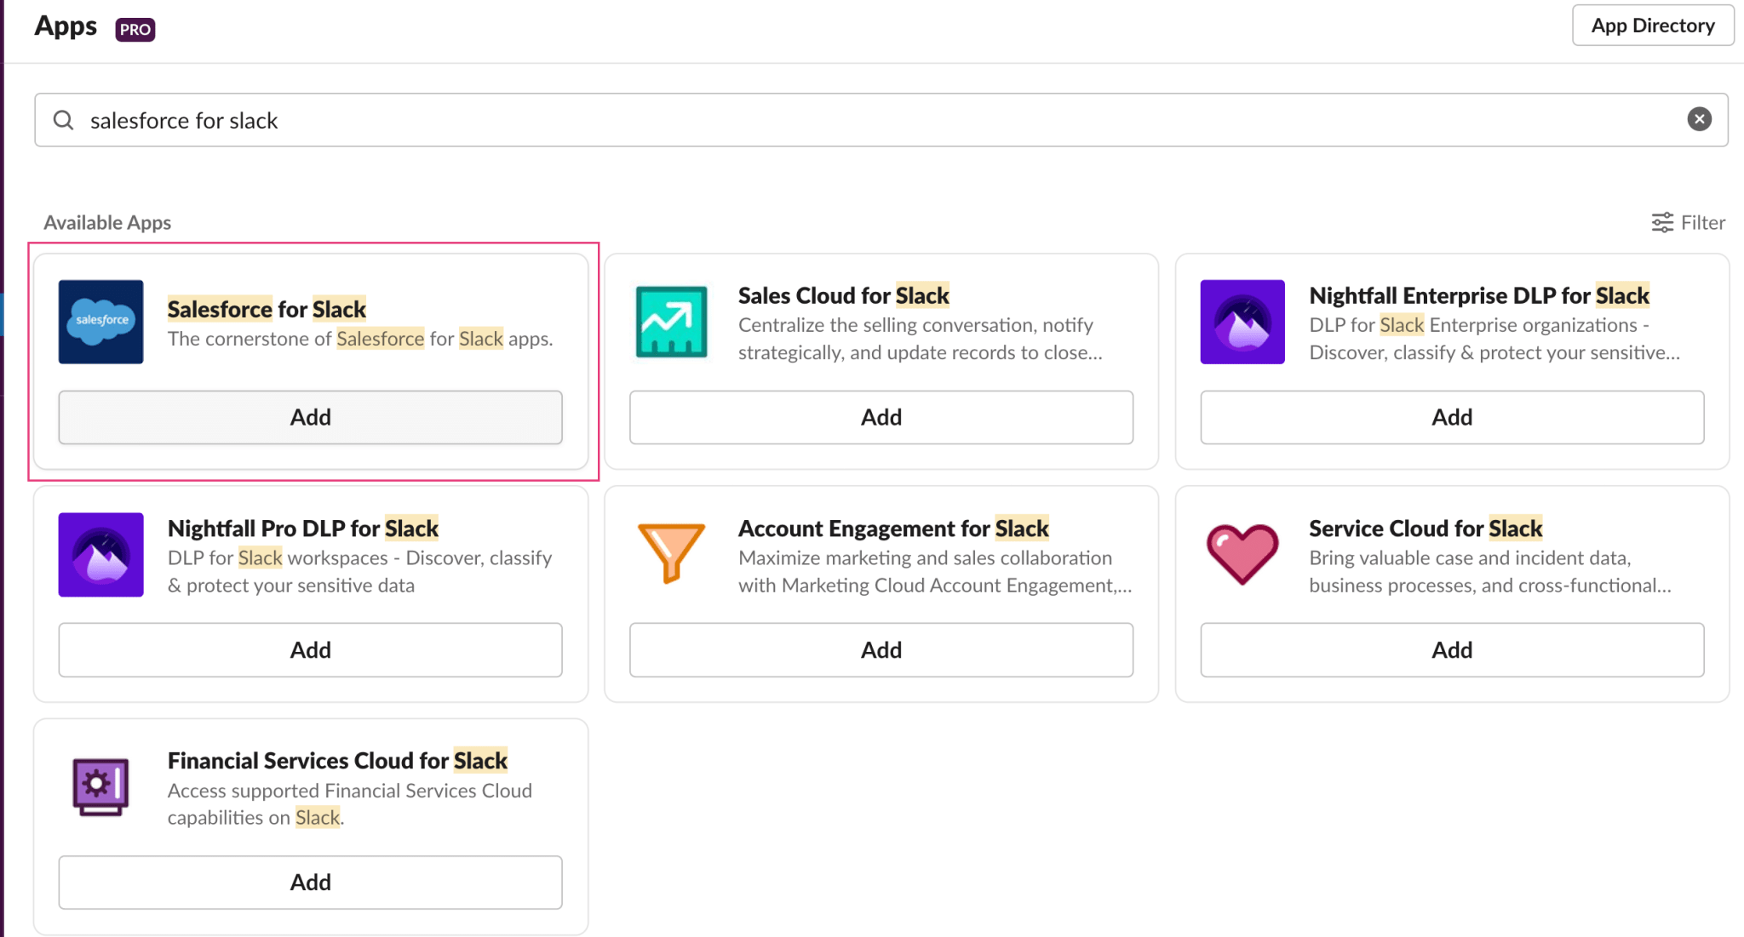The width and height of the screenshot is (1744, 937).
Task: Click the Nightfall Pro DLP app icon
Action: [x=100, y=555]
